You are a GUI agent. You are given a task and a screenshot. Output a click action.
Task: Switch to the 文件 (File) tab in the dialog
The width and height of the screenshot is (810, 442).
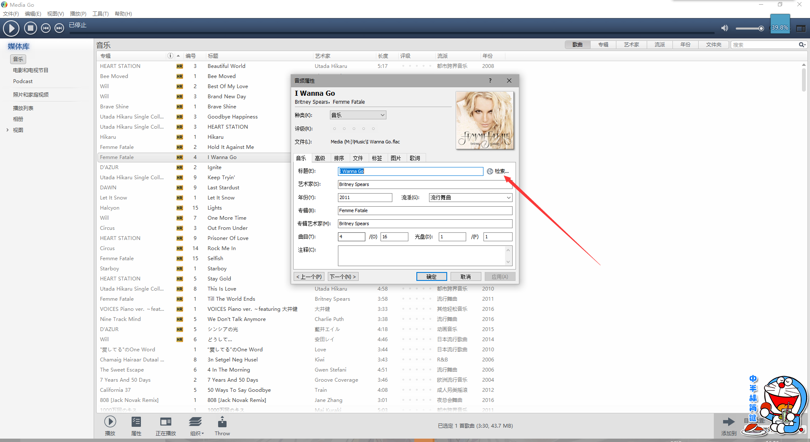pos(358,158)
